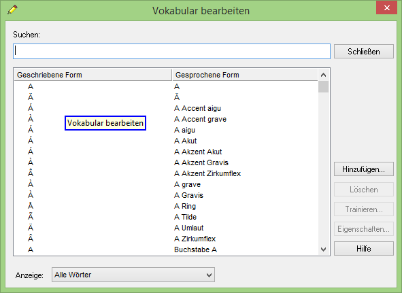Click the list scroll-up arrow
The image size is (402, 293).
[x=323, y=75]
